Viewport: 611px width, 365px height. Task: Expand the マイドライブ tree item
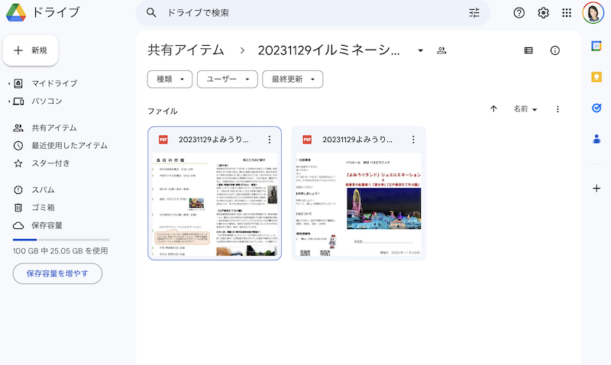(8, 83)
